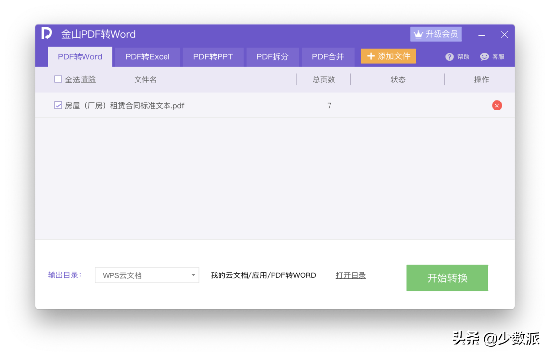Remove the file with the red delete icon
The width and height of the screenshot is (550, 356).
coord(496,105)
